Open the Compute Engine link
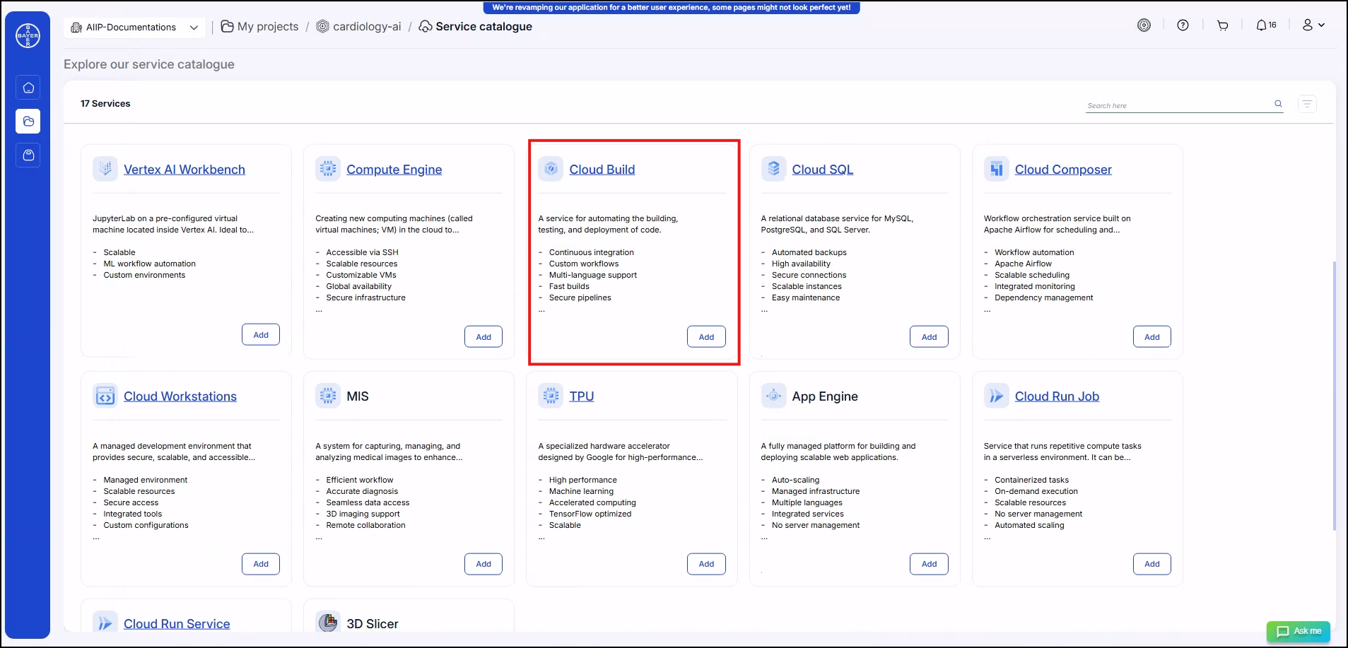 point(394,170)
